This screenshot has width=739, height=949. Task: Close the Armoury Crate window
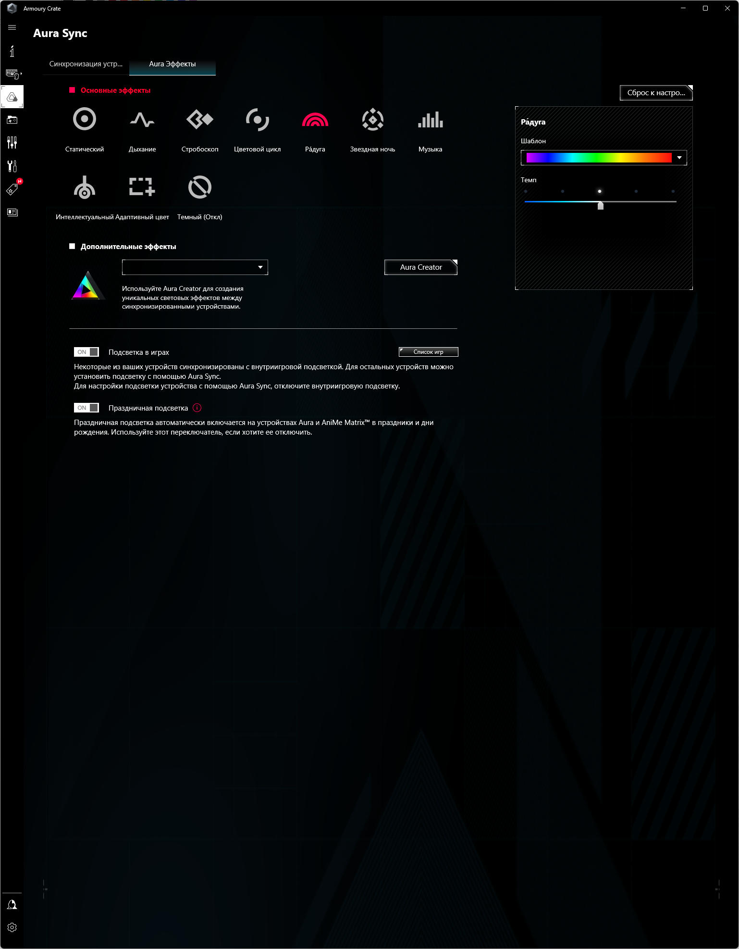(727, 8)
